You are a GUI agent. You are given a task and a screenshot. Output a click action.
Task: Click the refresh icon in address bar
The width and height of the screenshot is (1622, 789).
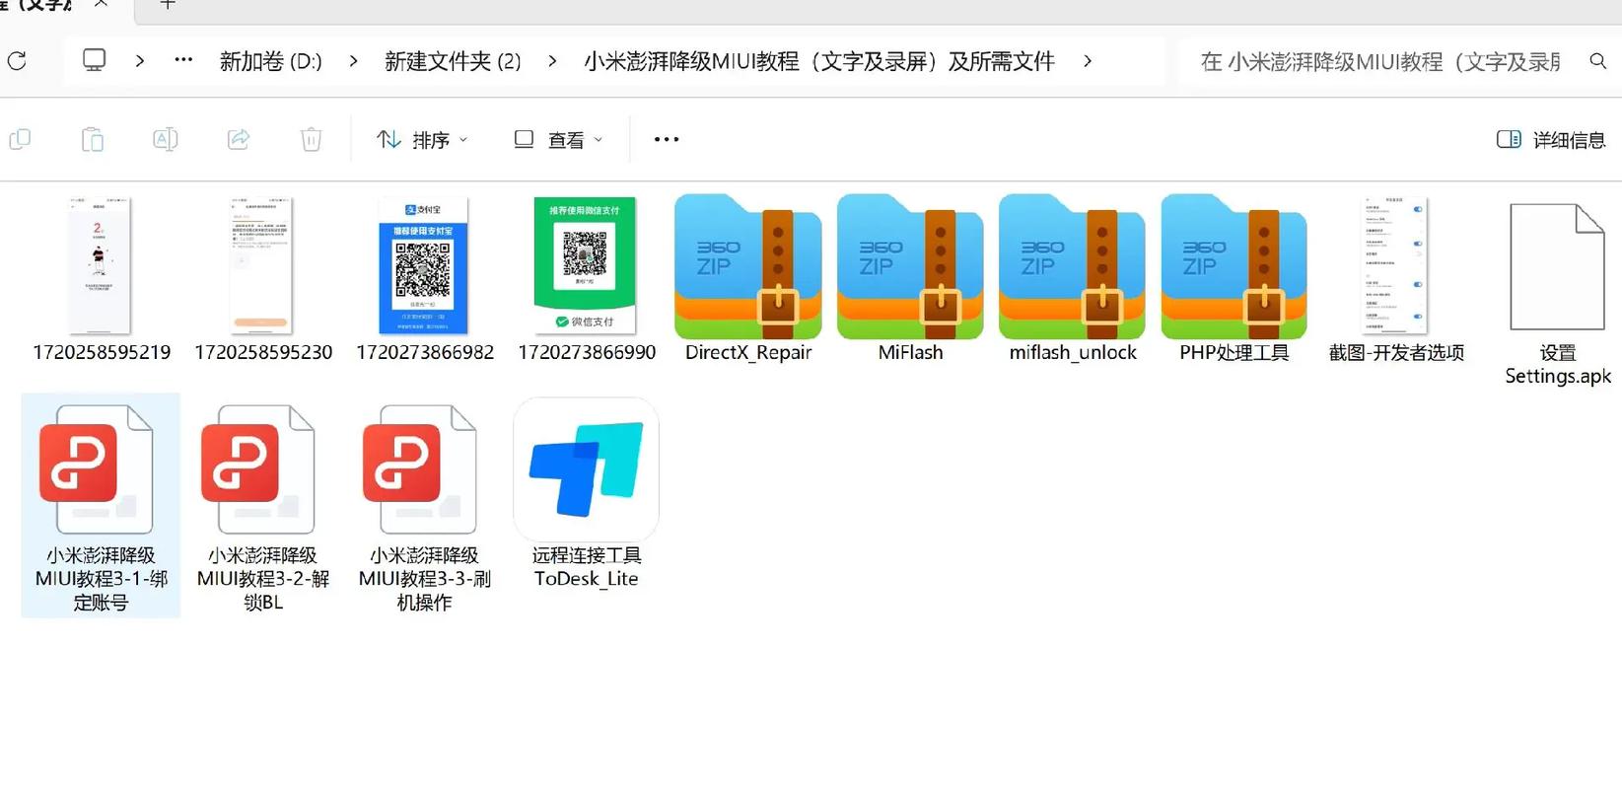pyautogui.click(x=17, y=61)
